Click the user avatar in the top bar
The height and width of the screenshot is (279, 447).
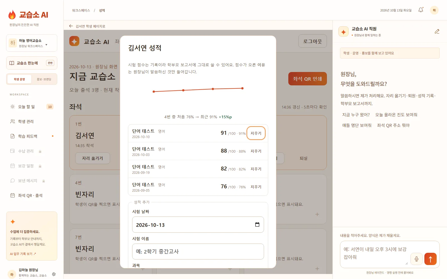434,10
